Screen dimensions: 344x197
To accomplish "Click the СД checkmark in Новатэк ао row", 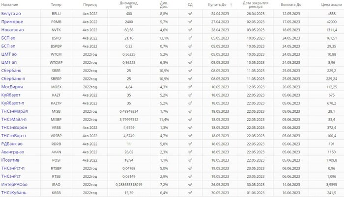I will [x=190, y=30].
